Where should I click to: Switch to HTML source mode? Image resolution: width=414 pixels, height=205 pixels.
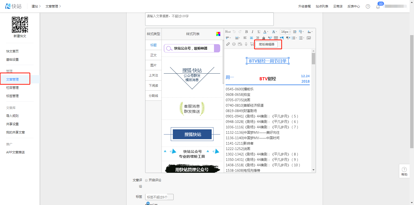tap(228, 32)
